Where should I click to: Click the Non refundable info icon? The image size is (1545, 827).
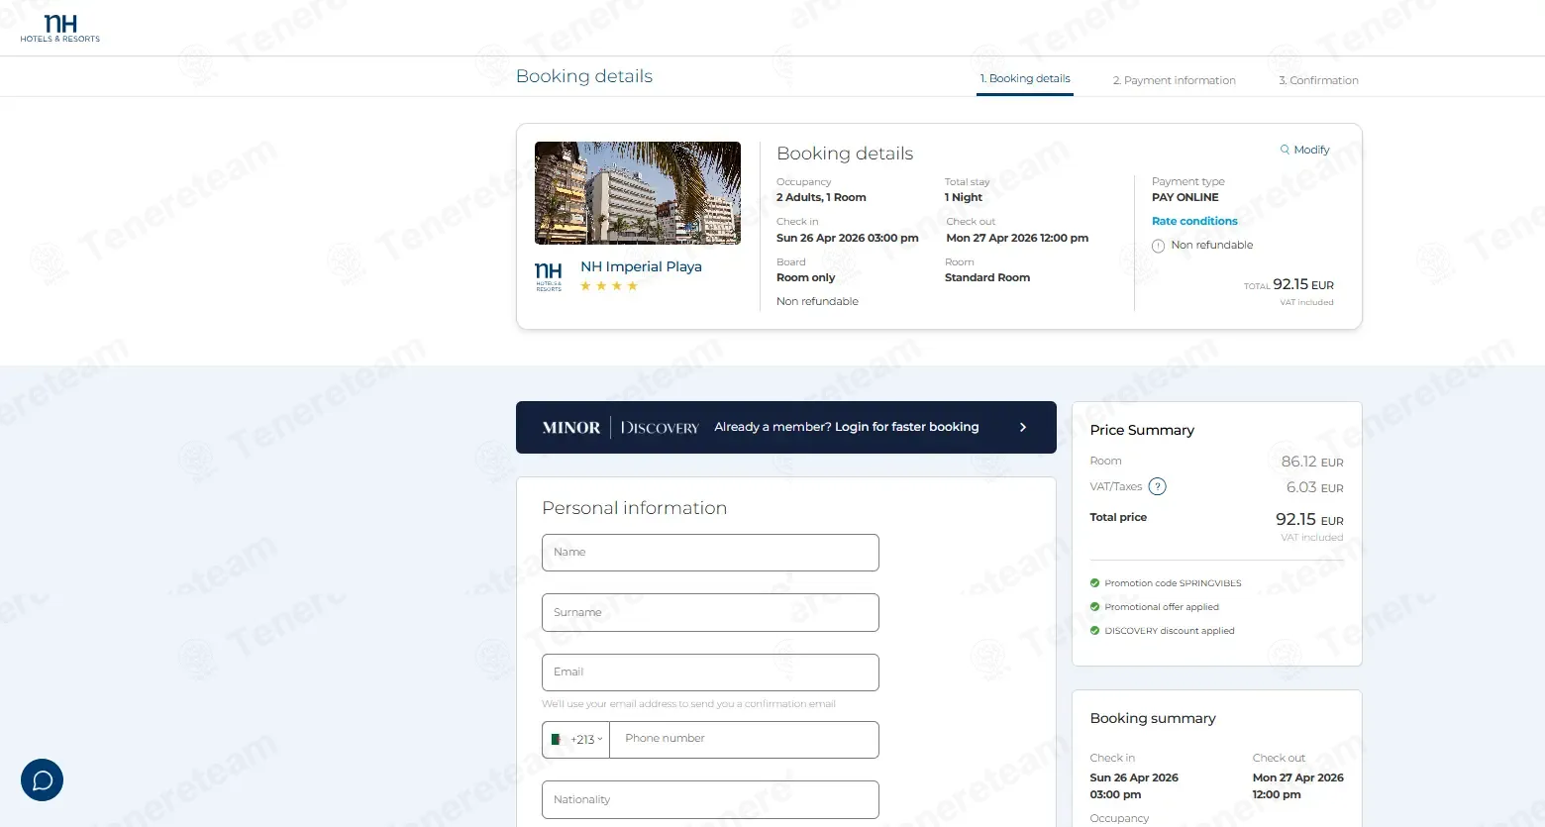[1158, 246]
